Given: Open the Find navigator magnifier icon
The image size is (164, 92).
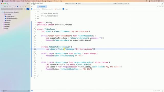Looking at the screenshot, I should coord(13,7).
